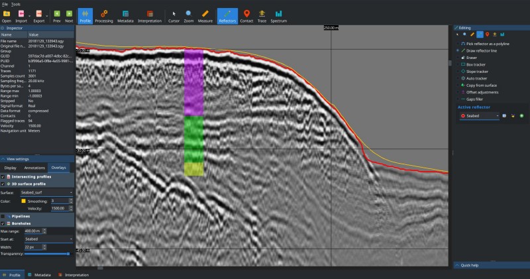530x279 pixels.
Task: Open the Metadata toolbar button
Action: [125, 16]
